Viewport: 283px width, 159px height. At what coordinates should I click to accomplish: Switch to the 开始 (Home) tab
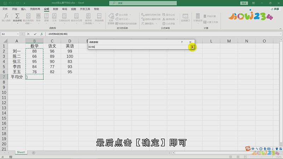click(x=15, y=9)
